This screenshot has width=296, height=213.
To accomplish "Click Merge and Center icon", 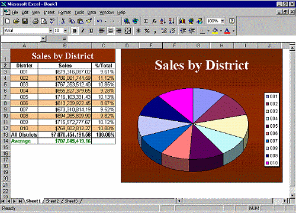I will coord(128,31).
